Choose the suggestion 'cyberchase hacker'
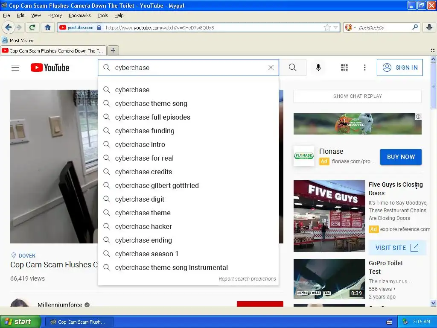This screenshot has width=437, height=328. pyautogui.click(x=188, y=226)
